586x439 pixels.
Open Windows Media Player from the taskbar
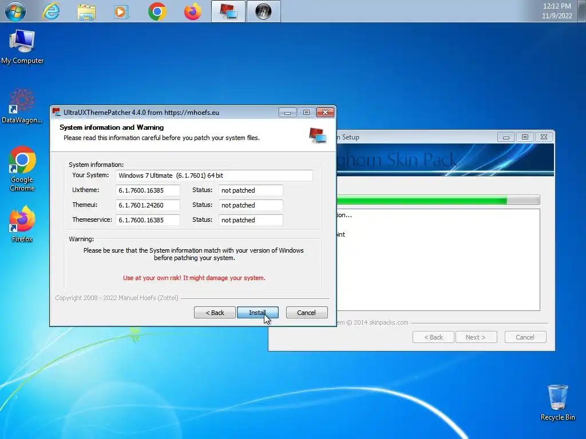pyautogui.click(x=121, y=11)
